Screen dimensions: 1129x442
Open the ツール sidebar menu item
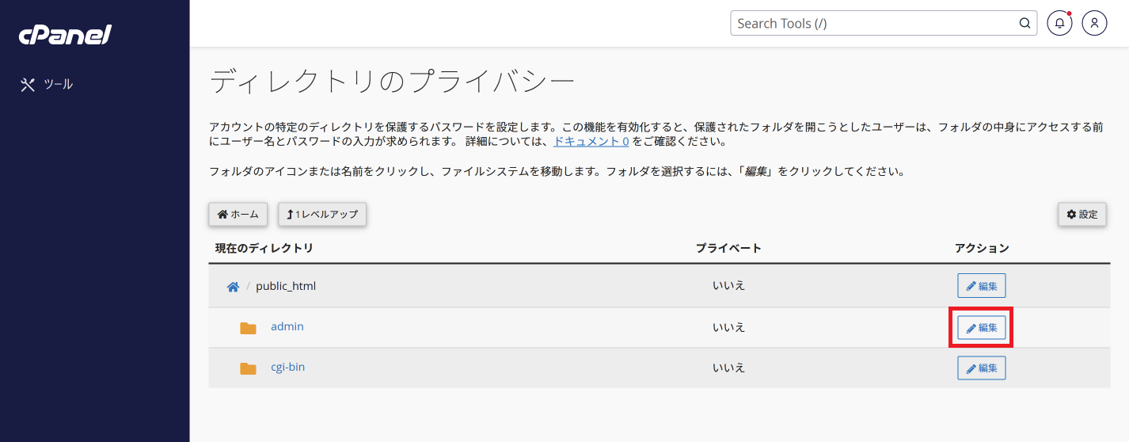48,85
